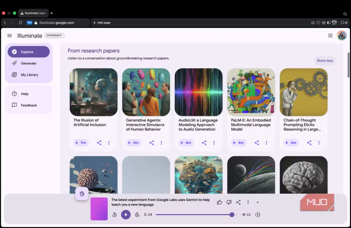Toggle the VPN badge in address bar
351x228 pixels.
(x=29, y=23)
